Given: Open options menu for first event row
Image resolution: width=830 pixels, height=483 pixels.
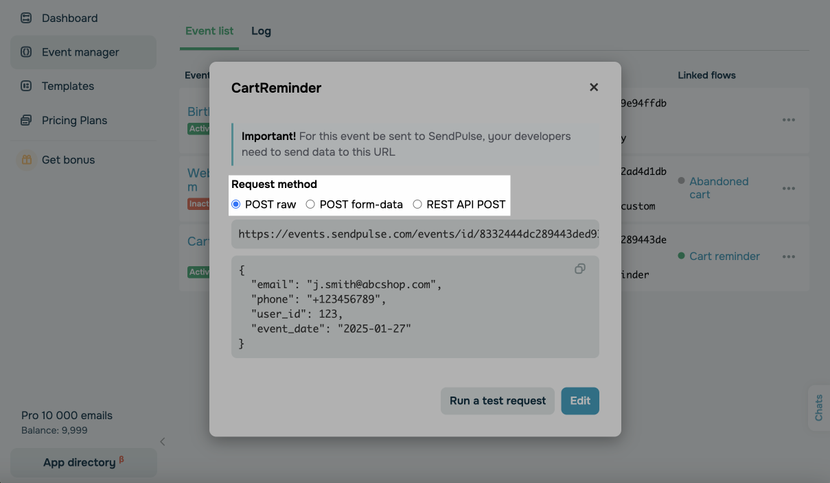Looking at the screenshot, I should [789, 120].
